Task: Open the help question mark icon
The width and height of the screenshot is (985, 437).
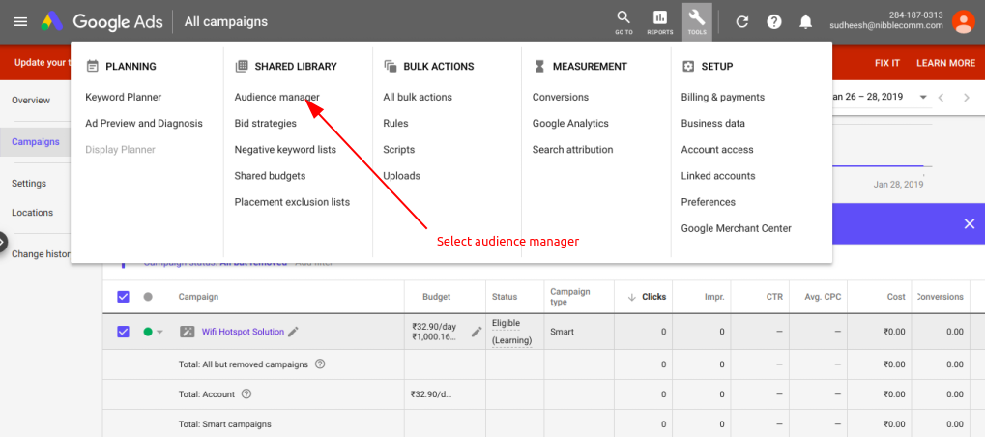Action: point(774,22)
